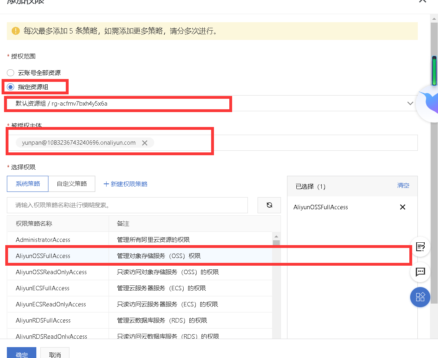Select the AdministratorAccess policy row

pyautogui.click(x=140, y=240)
